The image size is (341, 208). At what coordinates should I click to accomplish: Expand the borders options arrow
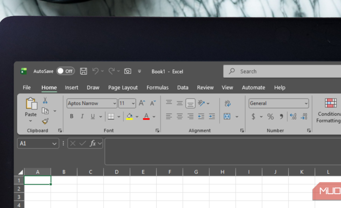tap(119, 116)
